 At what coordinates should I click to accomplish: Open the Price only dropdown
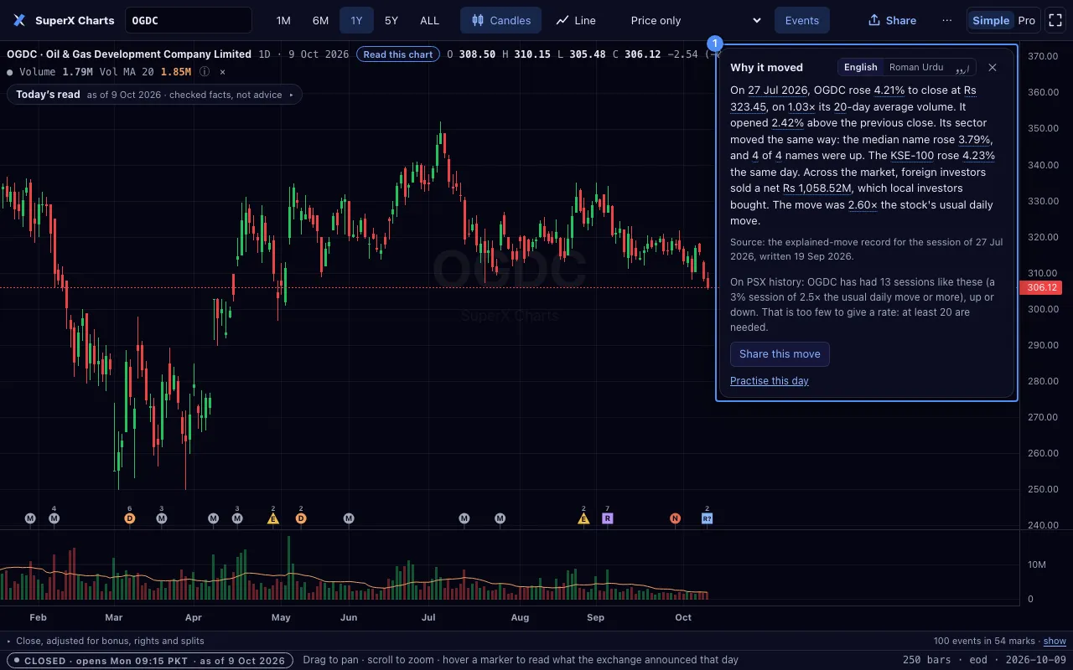click(x=696, y=20)
